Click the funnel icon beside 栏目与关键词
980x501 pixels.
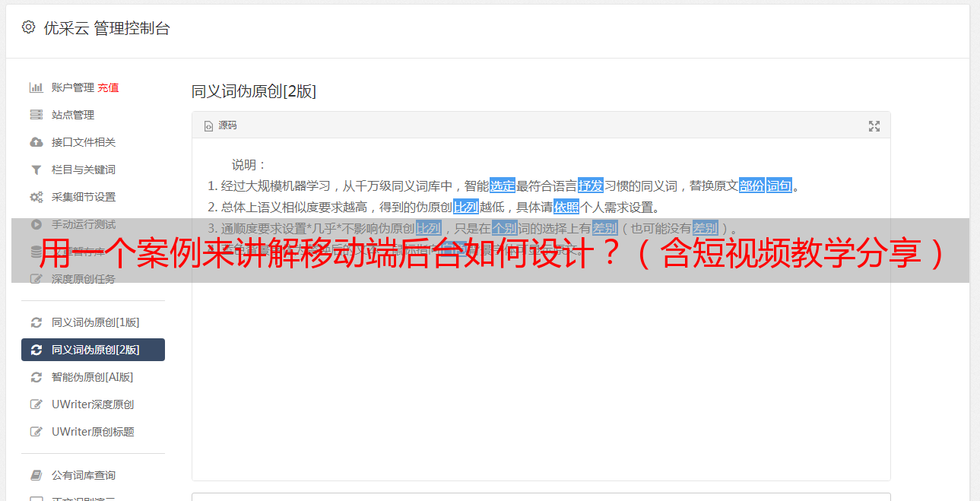[x=36, y=170]
